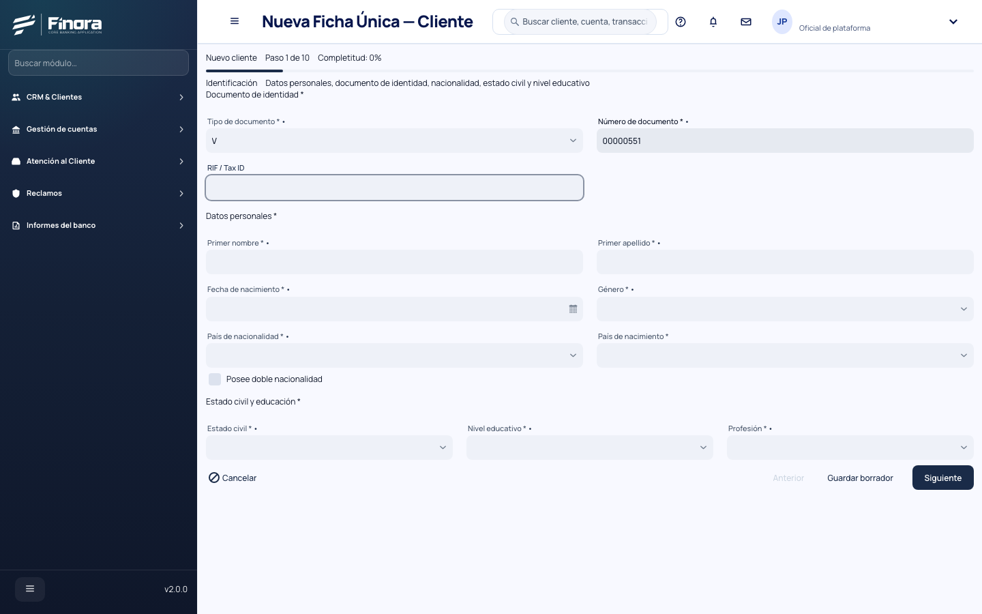Open the Tipo de documento dropdown
This screenshot has height=614, width=982.
(x=394, y=141)
